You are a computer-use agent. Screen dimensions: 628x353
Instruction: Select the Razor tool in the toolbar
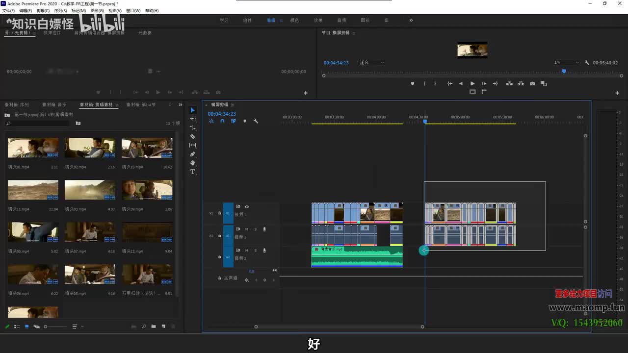click(192, 137)
